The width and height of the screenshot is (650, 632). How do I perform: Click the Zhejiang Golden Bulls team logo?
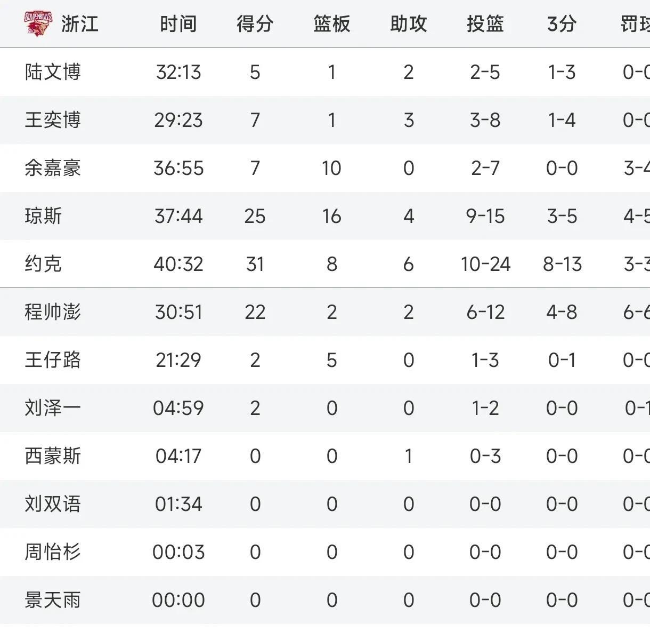coord(38,23)
